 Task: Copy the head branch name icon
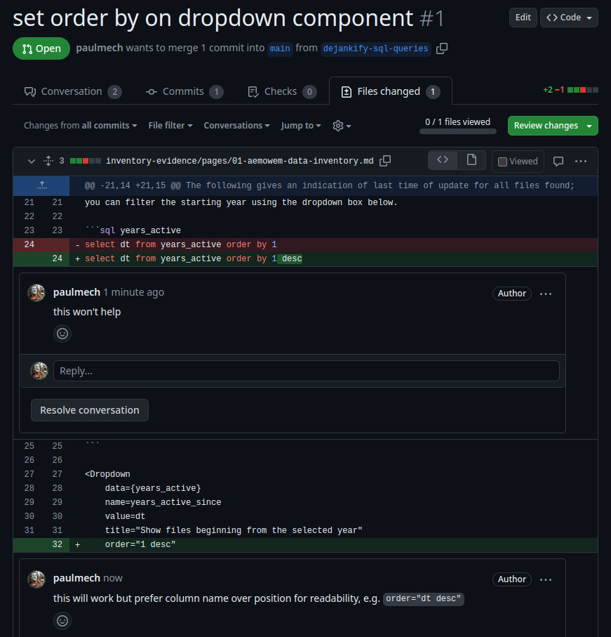coord(442,48)
